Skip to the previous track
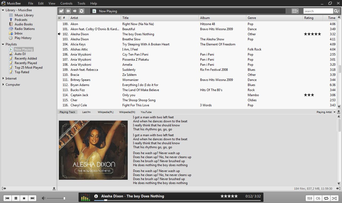Viewport: 342px width, 203px height. click(x=7, y=198)
